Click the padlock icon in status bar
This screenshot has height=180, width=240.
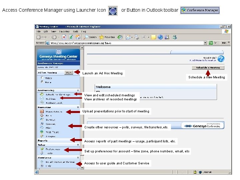coord(195,172)
